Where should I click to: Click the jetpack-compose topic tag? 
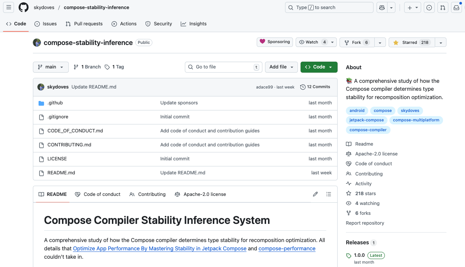(x=366, y=120)
